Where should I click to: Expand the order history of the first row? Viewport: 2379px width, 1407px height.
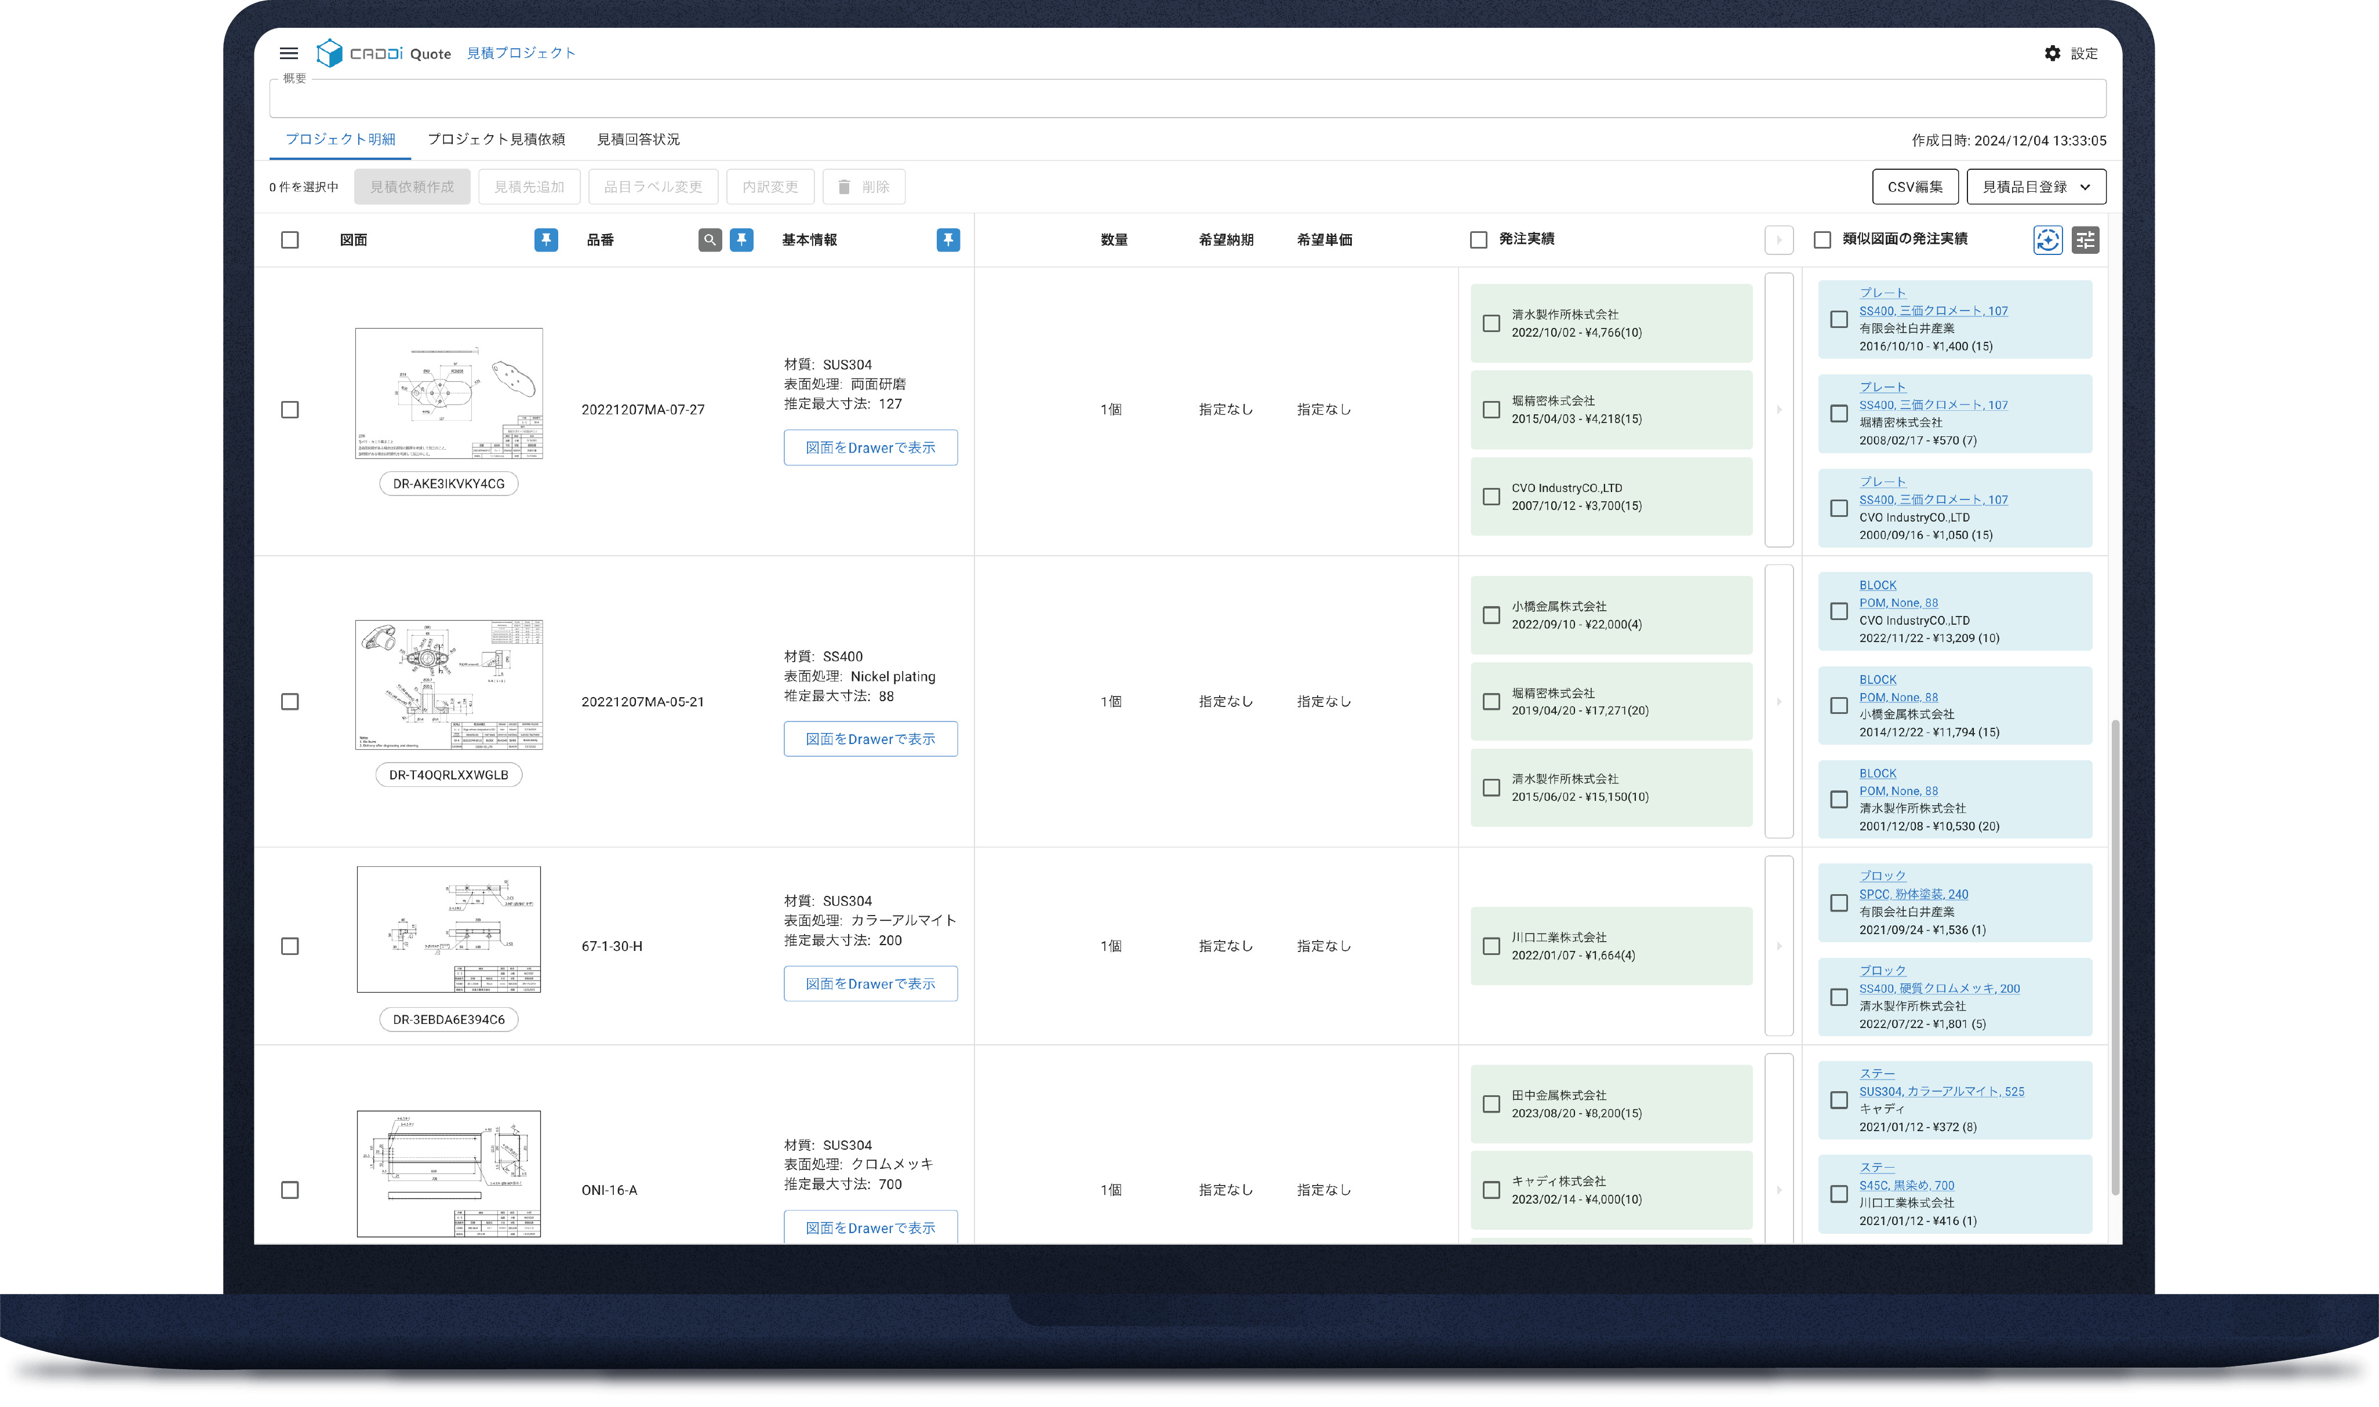click(1778, 410)
